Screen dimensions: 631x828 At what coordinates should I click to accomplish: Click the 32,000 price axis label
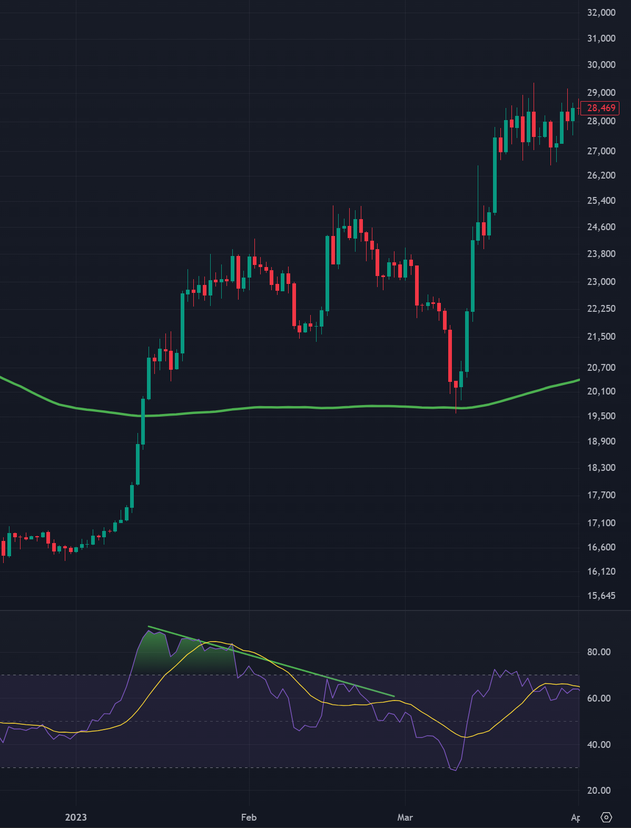[x=601, y=13]
